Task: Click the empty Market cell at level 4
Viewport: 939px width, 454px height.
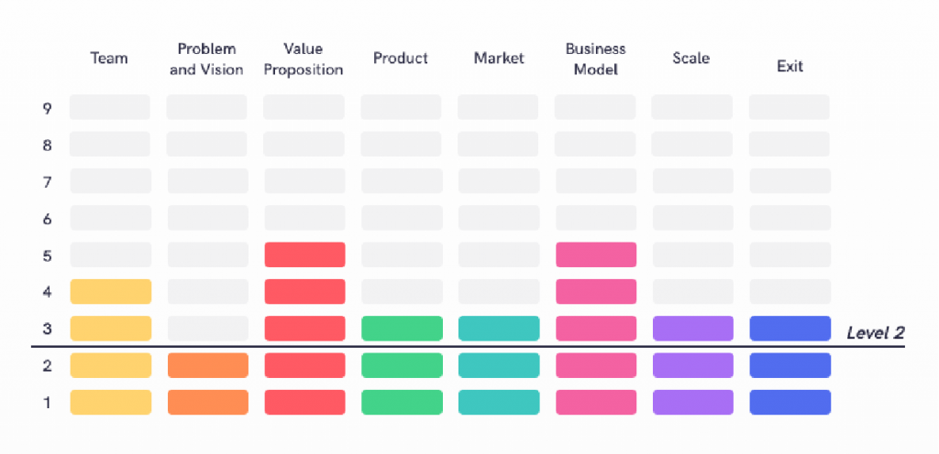Action: point(499,292)
